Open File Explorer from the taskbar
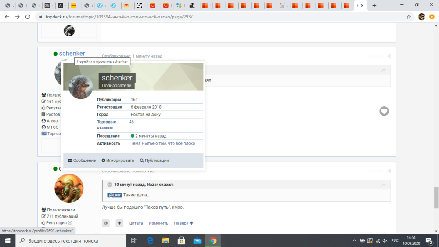This screenshot has height=247, width=439. [x=166, y=240]
